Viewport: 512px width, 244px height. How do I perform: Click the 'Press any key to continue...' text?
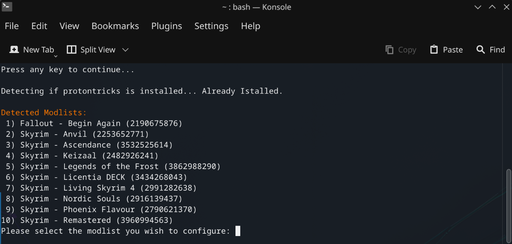point(68,70)
